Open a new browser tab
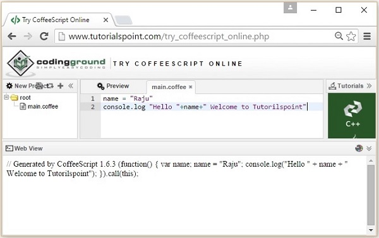The width and height of the screenshot is (379, 238). [123, 20]
